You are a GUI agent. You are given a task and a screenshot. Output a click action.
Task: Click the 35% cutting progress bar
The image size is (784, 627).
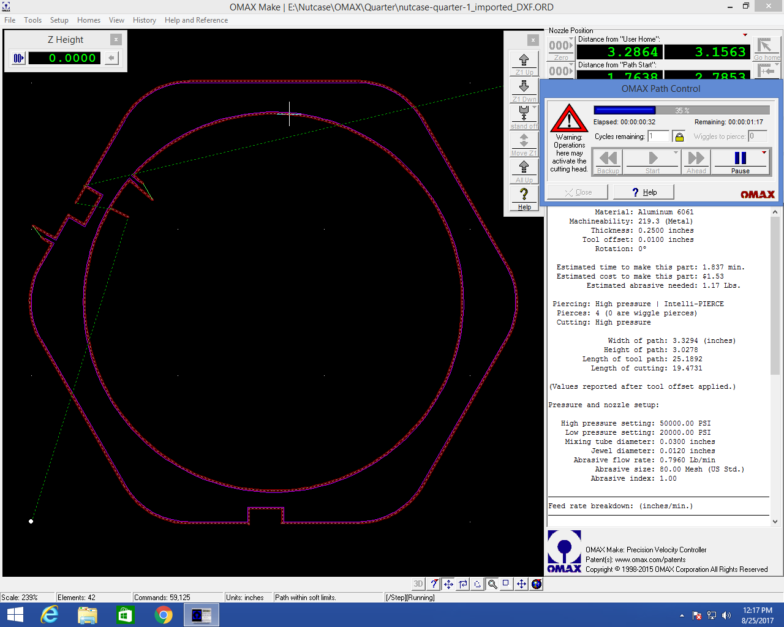[x=682, y=110]
